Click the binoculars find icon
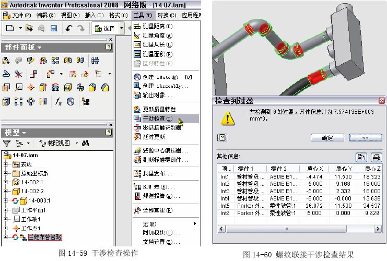387x261 pixels. tap(86, 143)
